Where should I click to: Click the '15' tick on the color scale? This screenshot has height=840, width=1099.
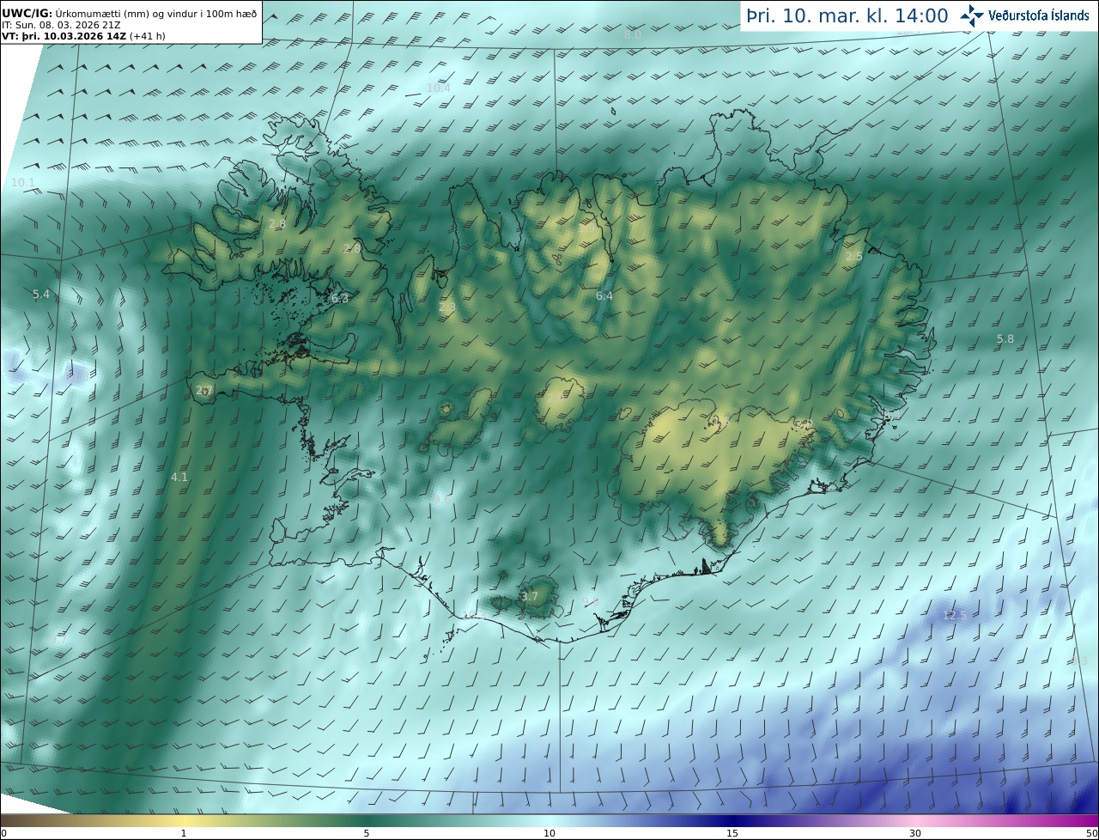point(732,833)
